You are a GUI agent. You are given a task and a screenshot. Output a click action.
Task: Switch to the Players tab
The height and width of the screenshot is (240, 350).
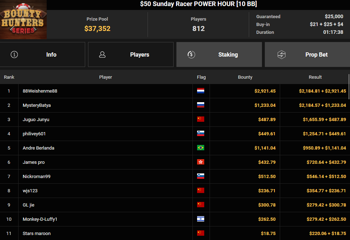tap(130, 54)
